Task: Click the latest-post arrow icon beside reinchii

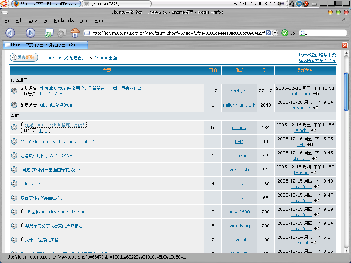Action: coord(313,130)
